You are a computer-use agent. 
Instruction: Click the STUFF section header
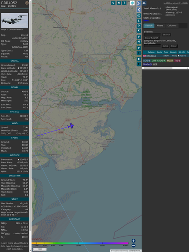(x=15, y=199)
